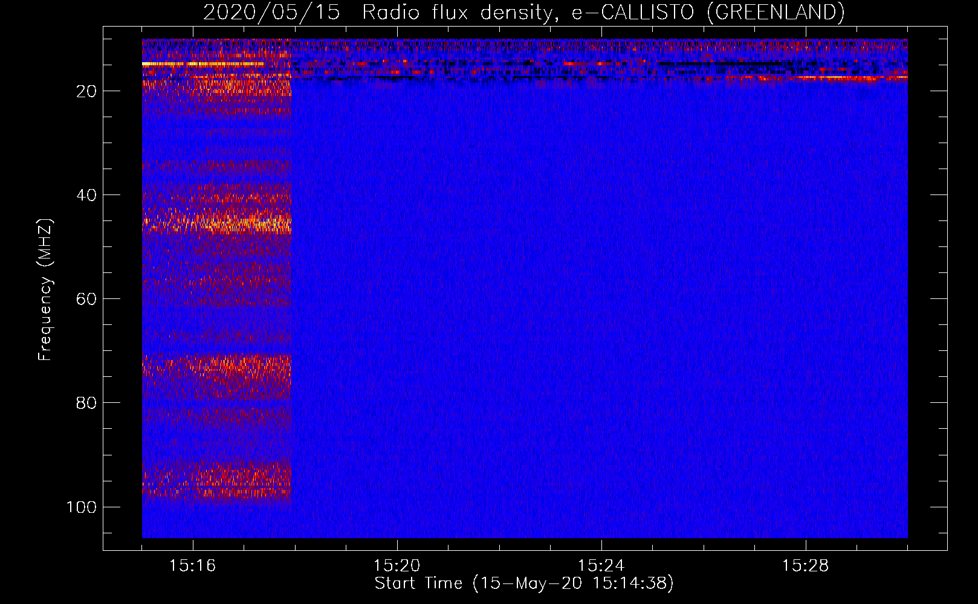Click the 15:24 time tick label
This screenshot has width=978, height=604.
601,566
